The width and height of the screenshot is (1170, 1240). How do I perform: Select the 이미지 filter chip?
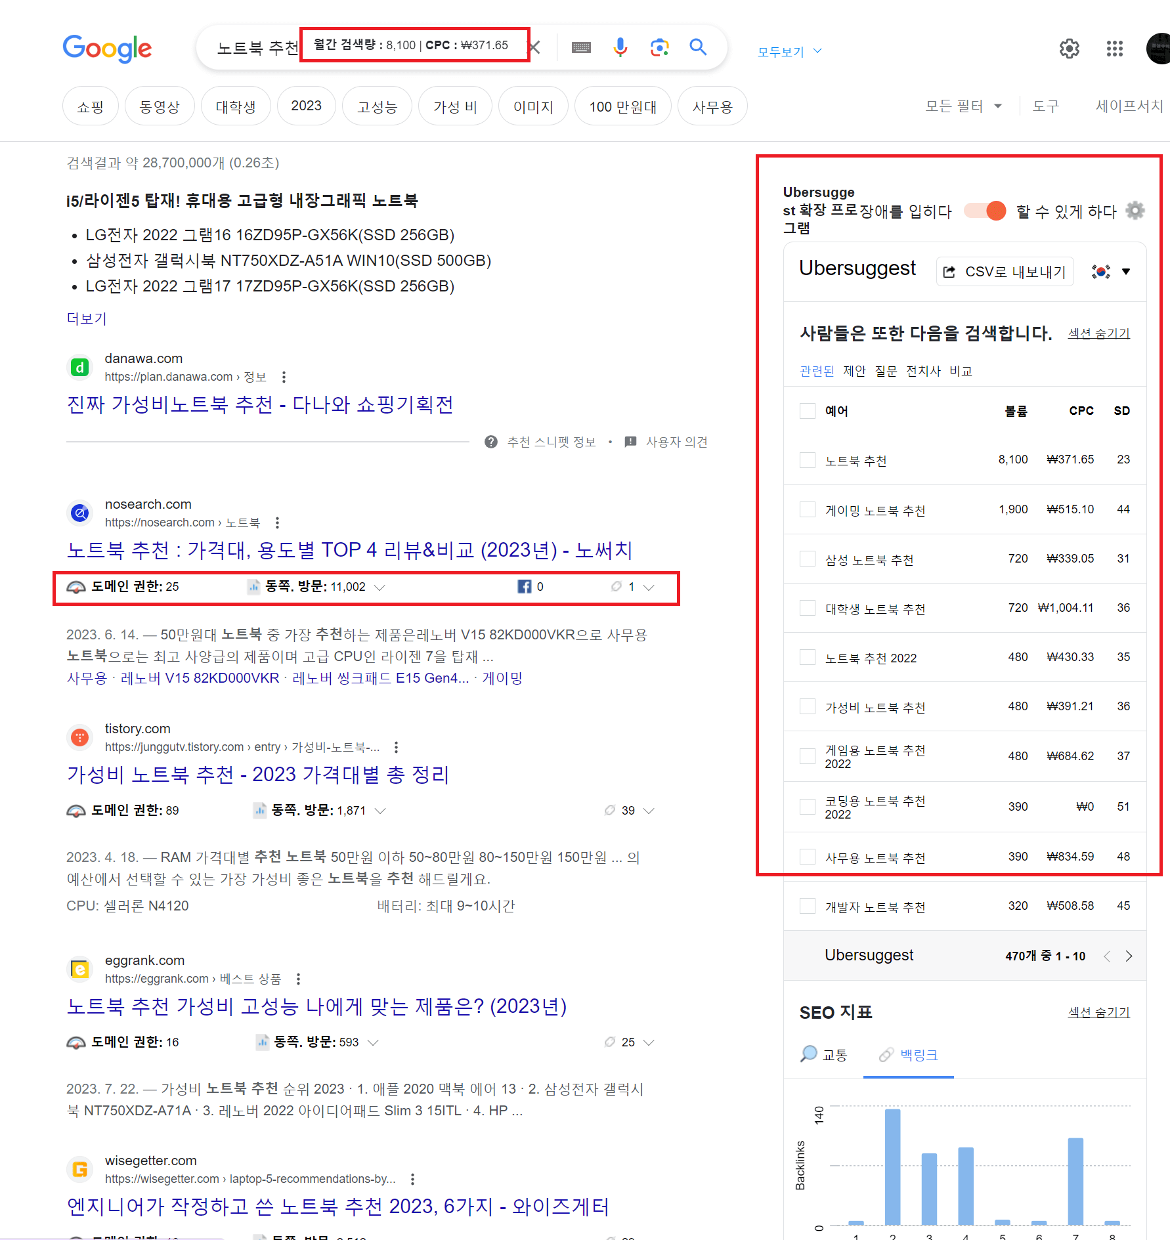[533, 106]
